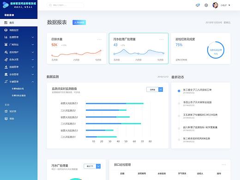Click the map monitoring cube icon in the sidebar
240x180 pixels.
coord(6,30)
